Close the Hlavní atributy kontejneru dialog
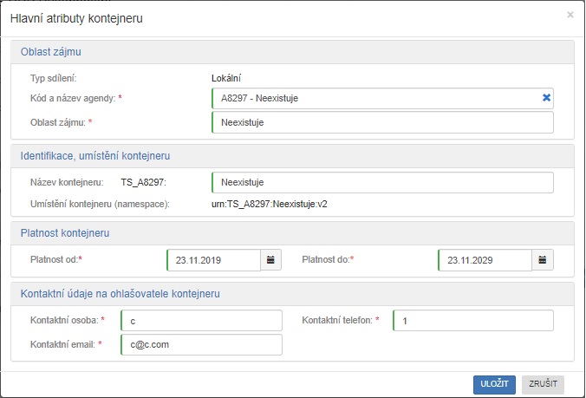This screenshot has width=586, height=398. click(x=570, y=15)
